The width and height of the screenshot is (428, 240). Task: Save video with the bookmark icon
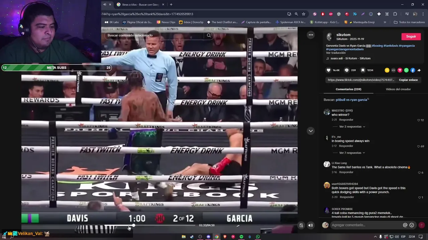click(x=363, y=70)
